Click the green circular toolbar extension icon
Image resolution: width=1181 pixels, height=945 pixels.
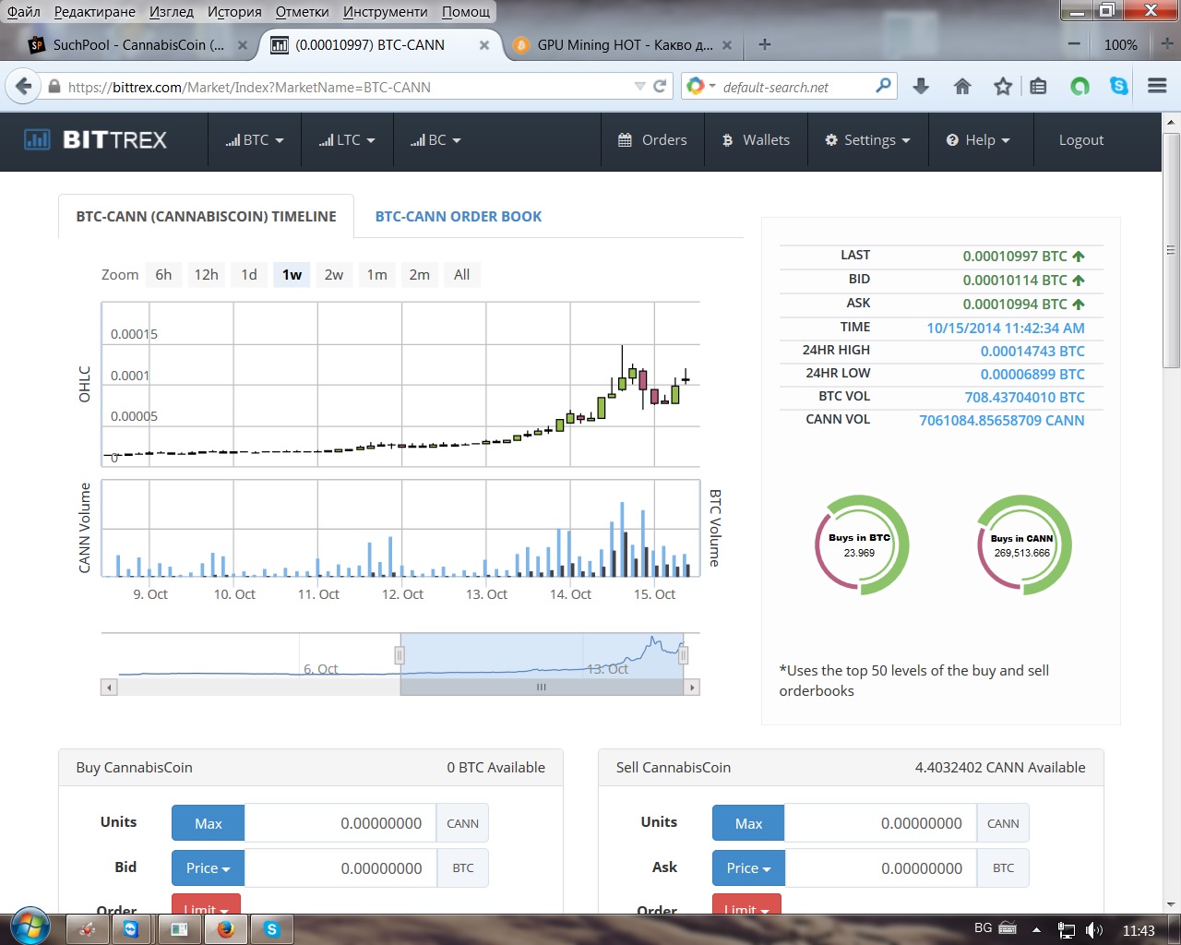[x=1080, y=87]
